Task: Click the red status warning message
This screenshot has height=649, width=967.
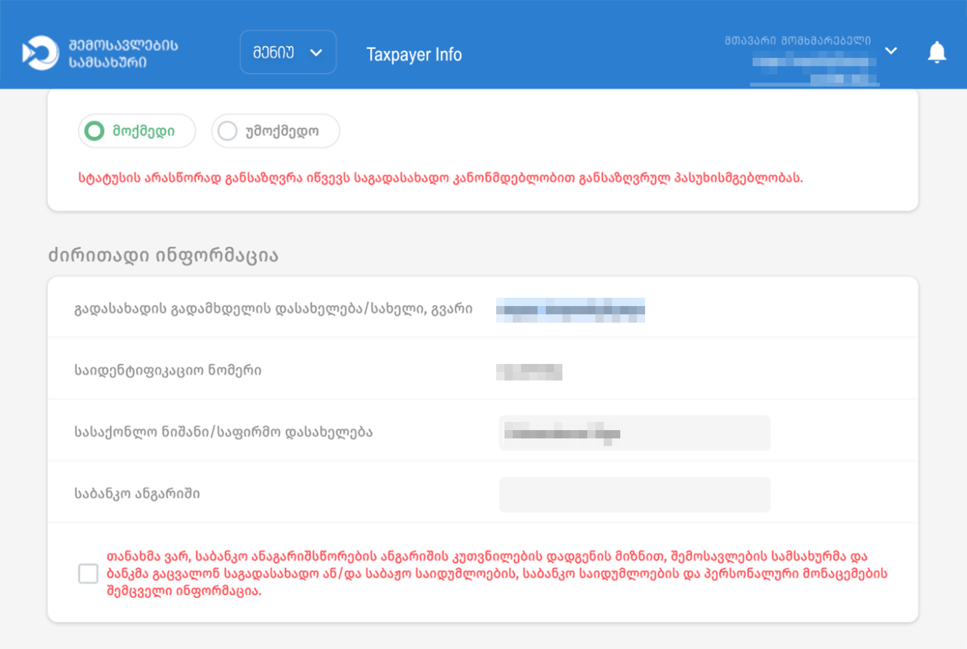Action: pos(440,178)
